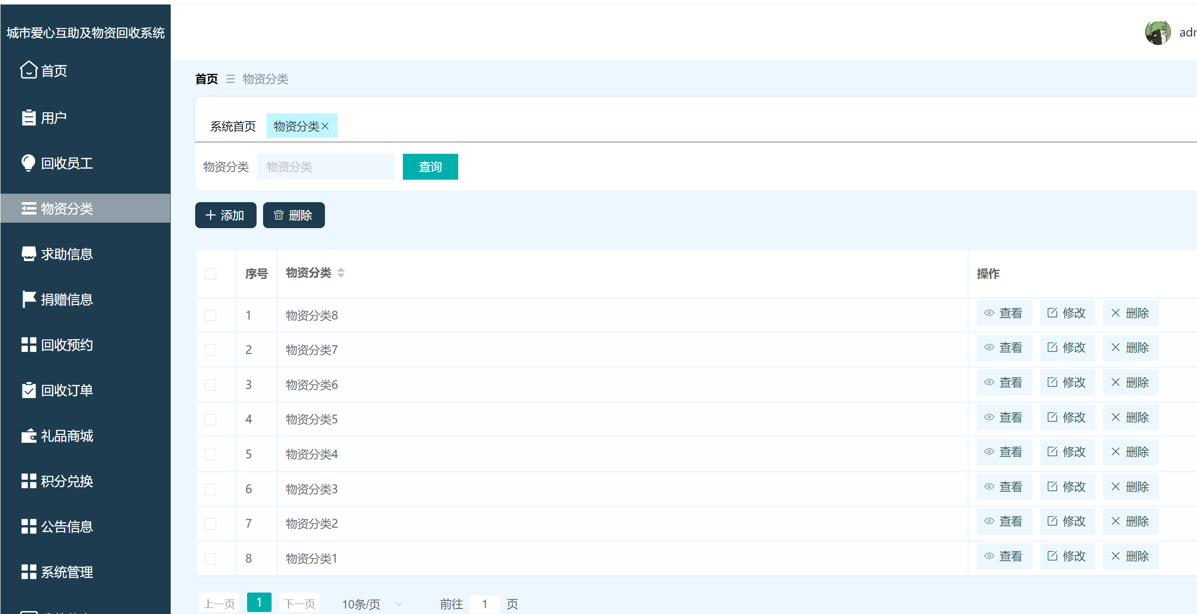1197x614 pixels.
Task: Select the checkbox for 物资分类3 row
Action: [x=211, y=489]
